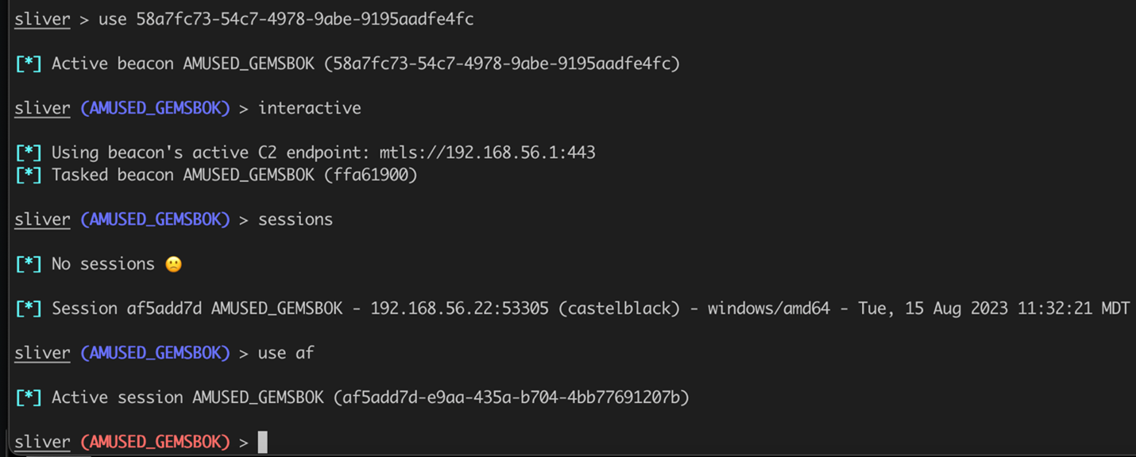This screenshot has width=1136, height=457.
Task: Click the [*] marker beside Active session
Action: click(29, 397)
